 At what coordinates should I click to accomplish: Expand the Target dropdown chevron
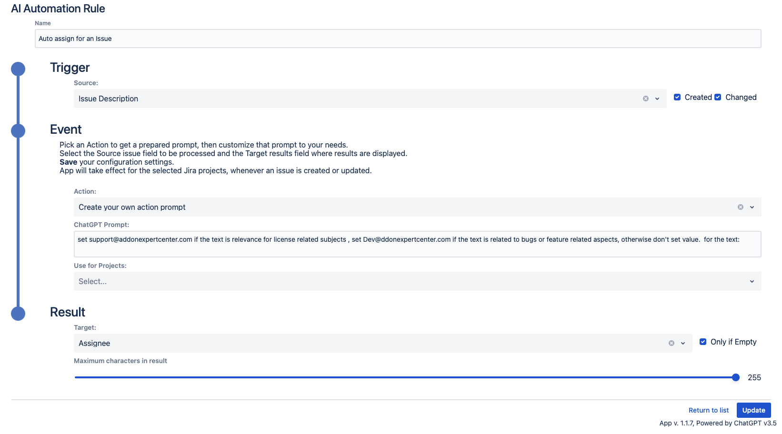tap(683, 343)
